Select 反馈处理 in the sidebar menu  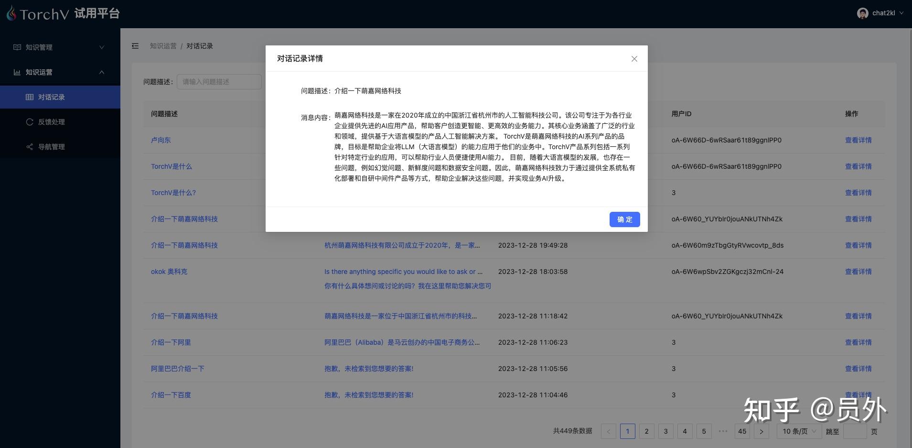coord(52,122)
